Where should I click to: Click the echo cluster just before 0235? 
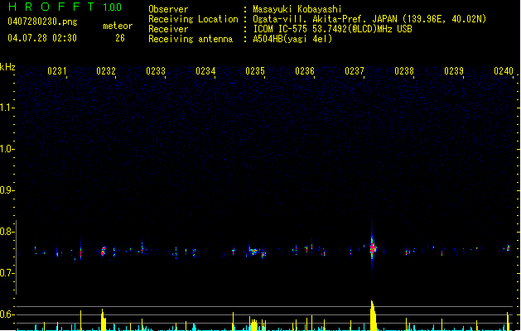253,252
